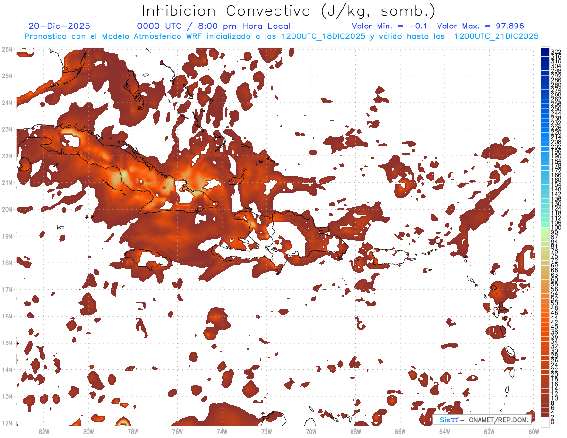Click the 26N latitude label
Image resolution: width=567 pixels, height=438 pixels.
click(7, 49)
